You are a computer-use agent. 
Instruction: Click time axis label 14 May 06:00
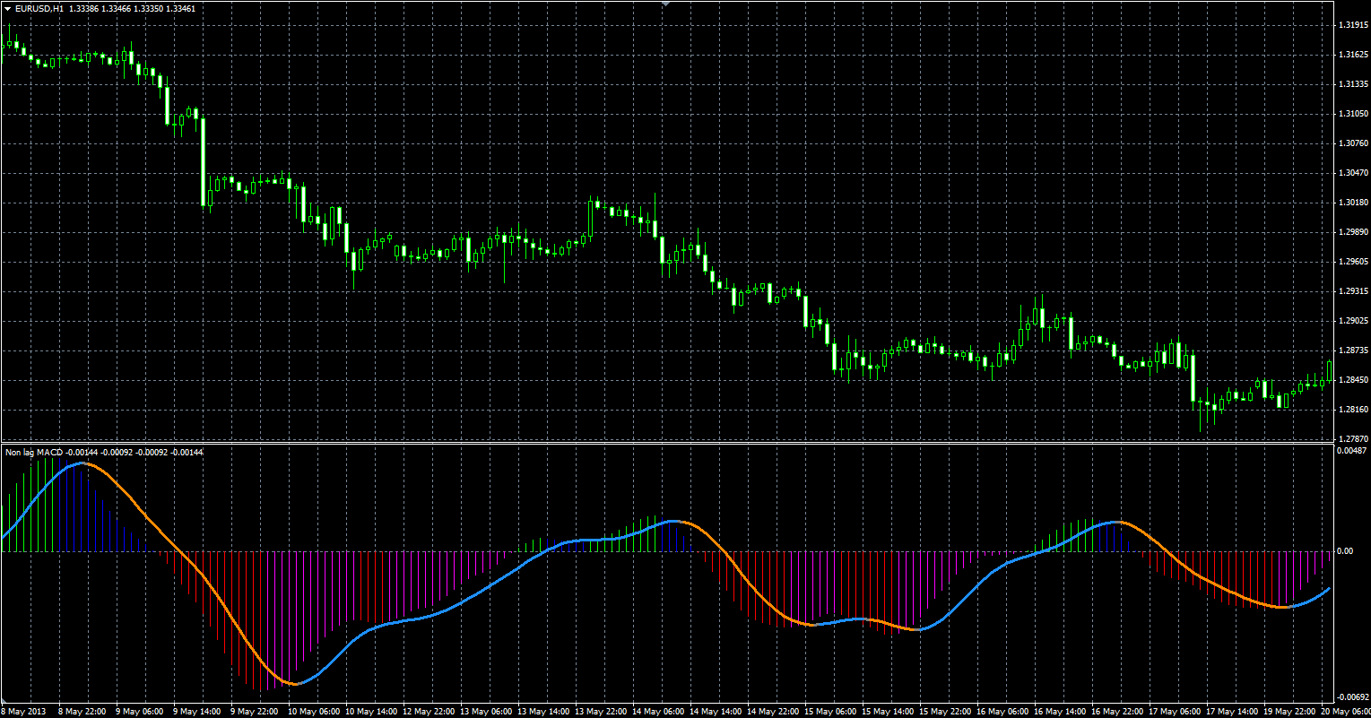(657, 711)
